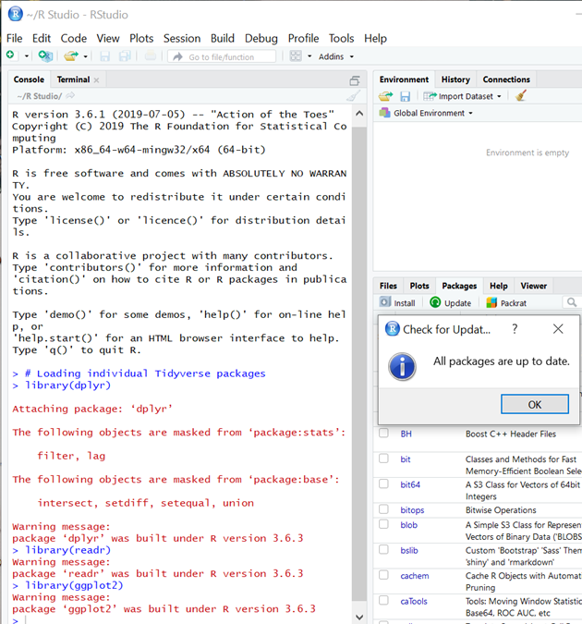Open the Code menu
The image size is (582, 624).
(x=74, y=38)
